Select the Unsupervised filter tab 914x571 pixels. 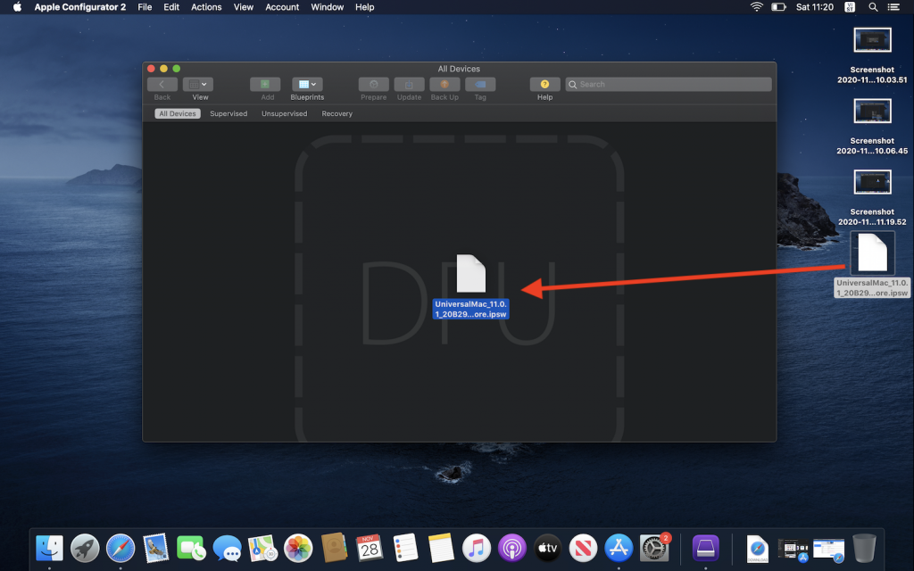tap(284, 113)
